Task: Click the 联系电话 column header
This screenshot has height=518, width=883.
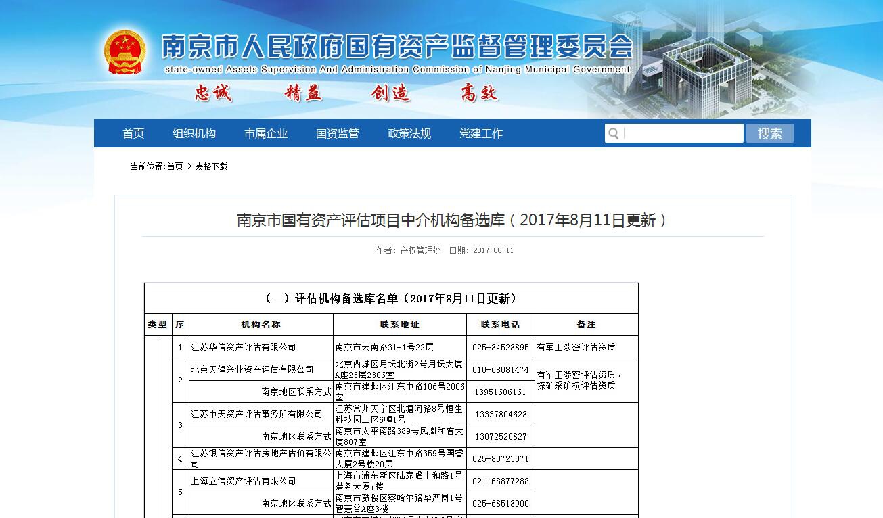Action: [501, 325]
